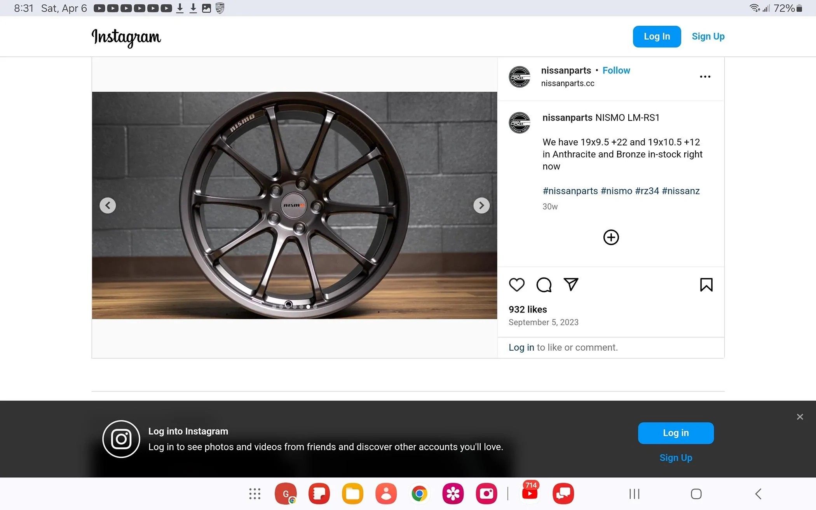Tap the heart like icon

(516, 285)
